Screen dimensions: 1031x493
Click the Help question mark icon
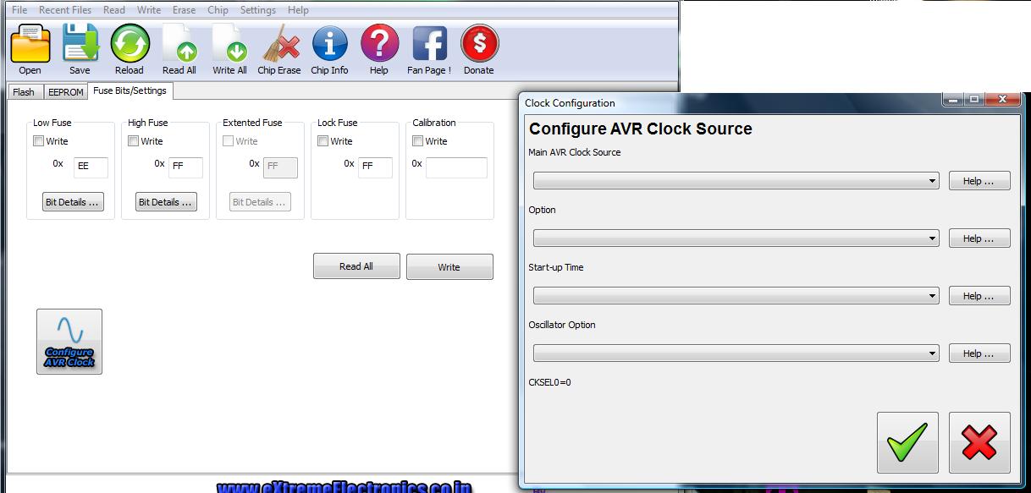click(379, 44)
